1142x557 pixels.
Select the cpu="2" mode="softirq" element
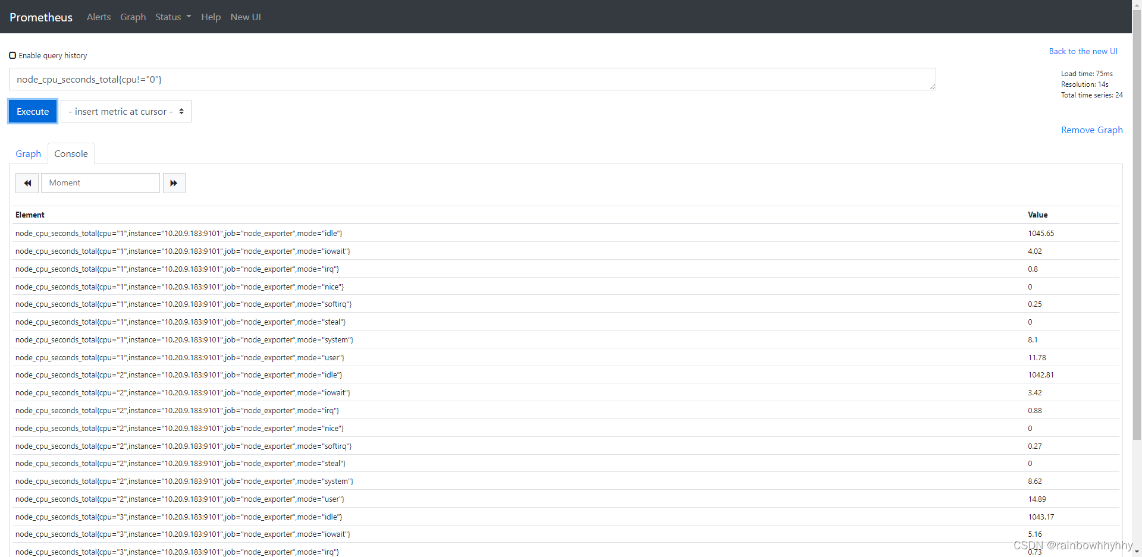tap(183, 446)
